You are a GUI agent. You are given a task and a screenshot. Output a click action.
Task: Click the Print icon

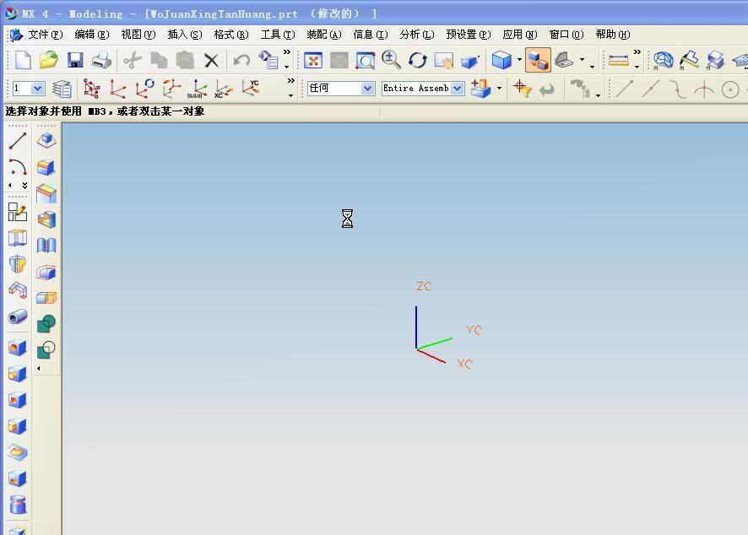(x=101, y=60)
